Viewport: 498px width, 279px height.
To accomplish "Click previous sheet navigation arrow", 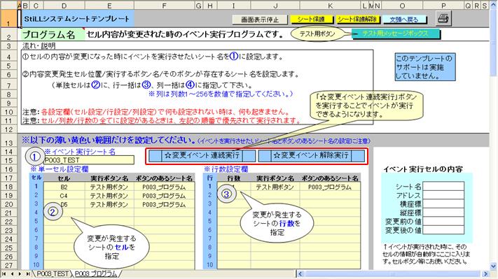I will 12,273.
